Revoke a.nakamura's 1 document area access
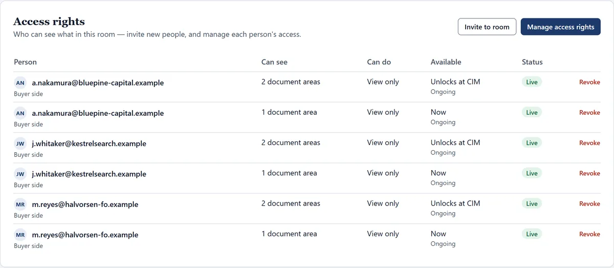This screenshot has height=268, width=614. pos(589,112)
